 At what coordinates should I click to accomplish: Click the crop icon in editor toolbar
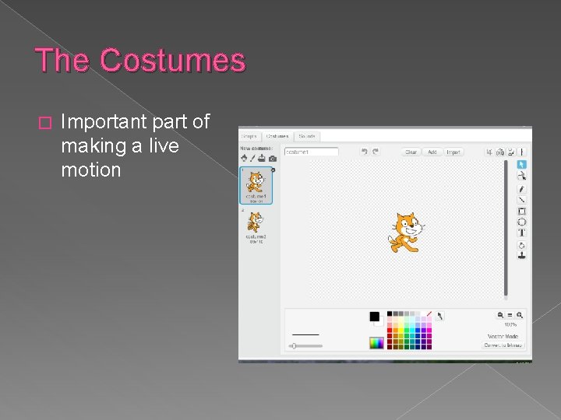(x=489, y=152)
